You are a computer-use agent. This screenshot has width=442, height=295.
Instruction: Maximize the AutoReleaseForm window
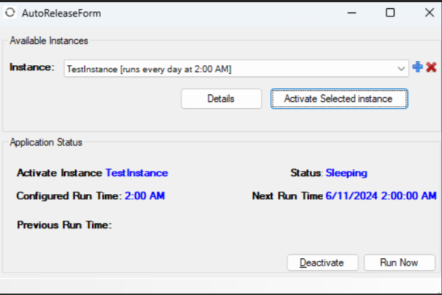(x=390, y=13)
